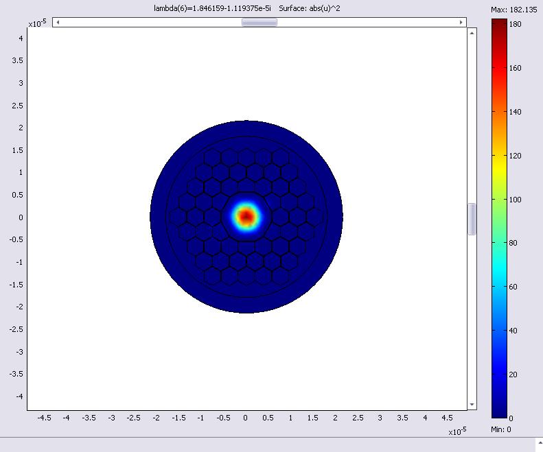Click the horizontal scrollbar thumb at top
The image size is (543, 452).
pyautogui.click(x=259, y=22)
